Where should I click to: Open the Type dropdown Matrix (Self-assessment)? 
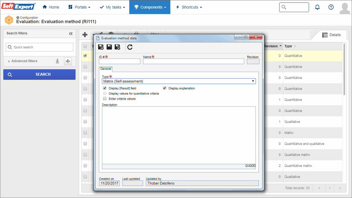coord(179,81)
